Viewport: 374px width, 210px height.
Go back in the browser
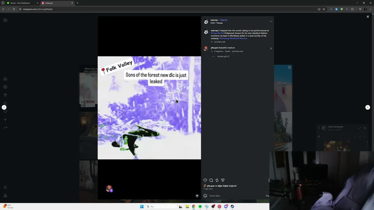click(3, 9)
